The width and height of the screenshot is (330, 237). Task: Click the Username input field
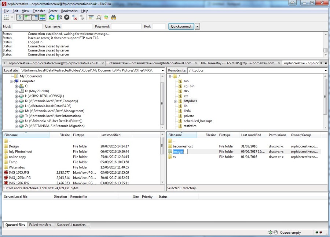click(x=77, y=26)
